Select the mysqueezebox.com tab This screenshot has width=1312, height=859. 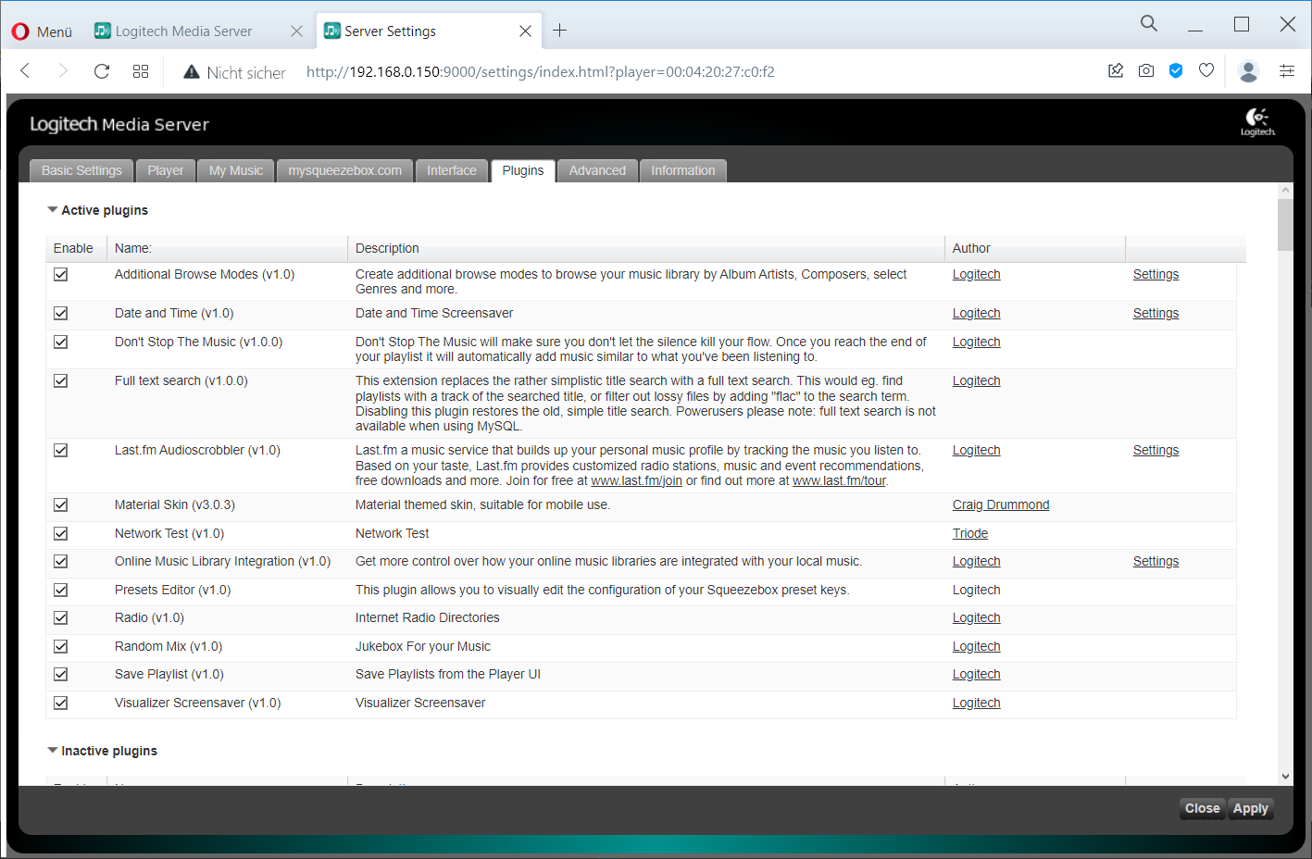tap(345, 170)
